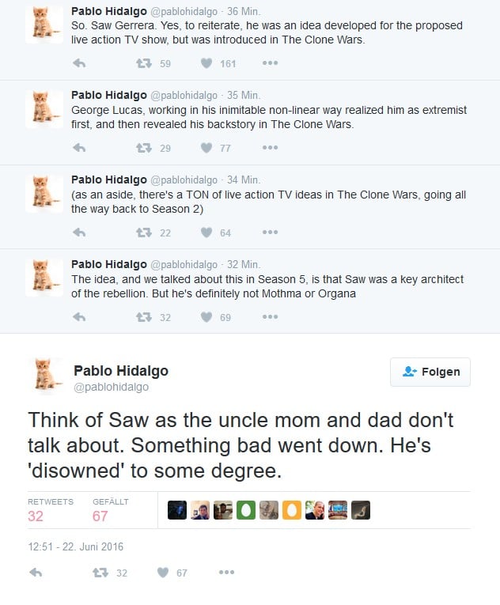
Task: Click the Folgen follow button
Action: click(430, 372)
